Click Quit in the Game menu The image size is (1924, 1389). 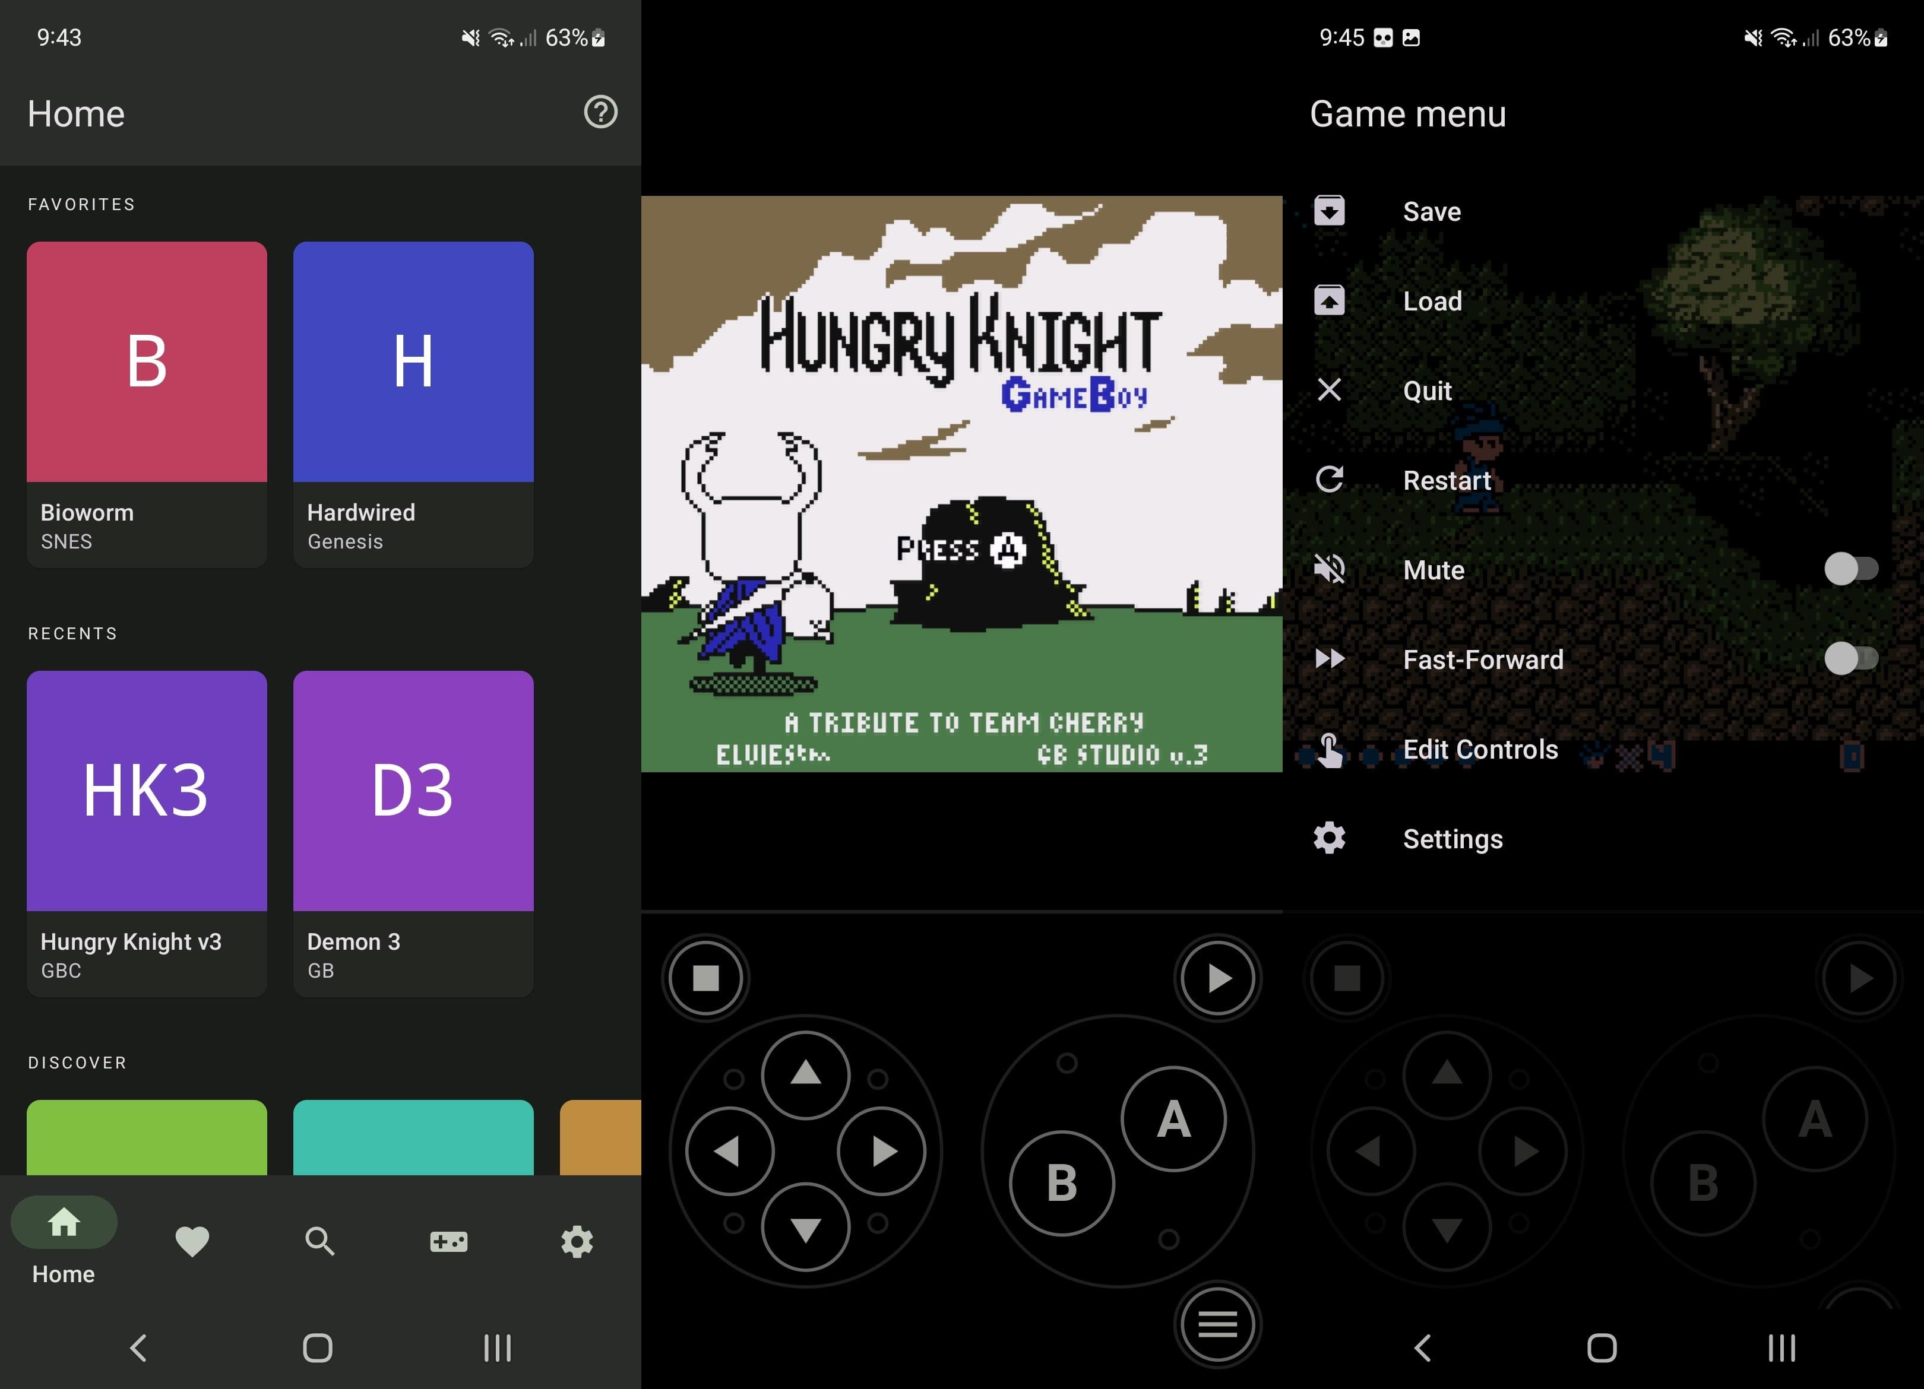(1427, 391)
